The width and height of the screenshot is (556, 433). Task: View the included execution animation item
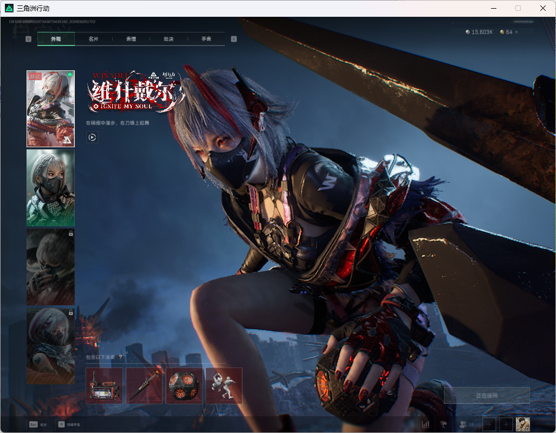(x=224, y=385)
